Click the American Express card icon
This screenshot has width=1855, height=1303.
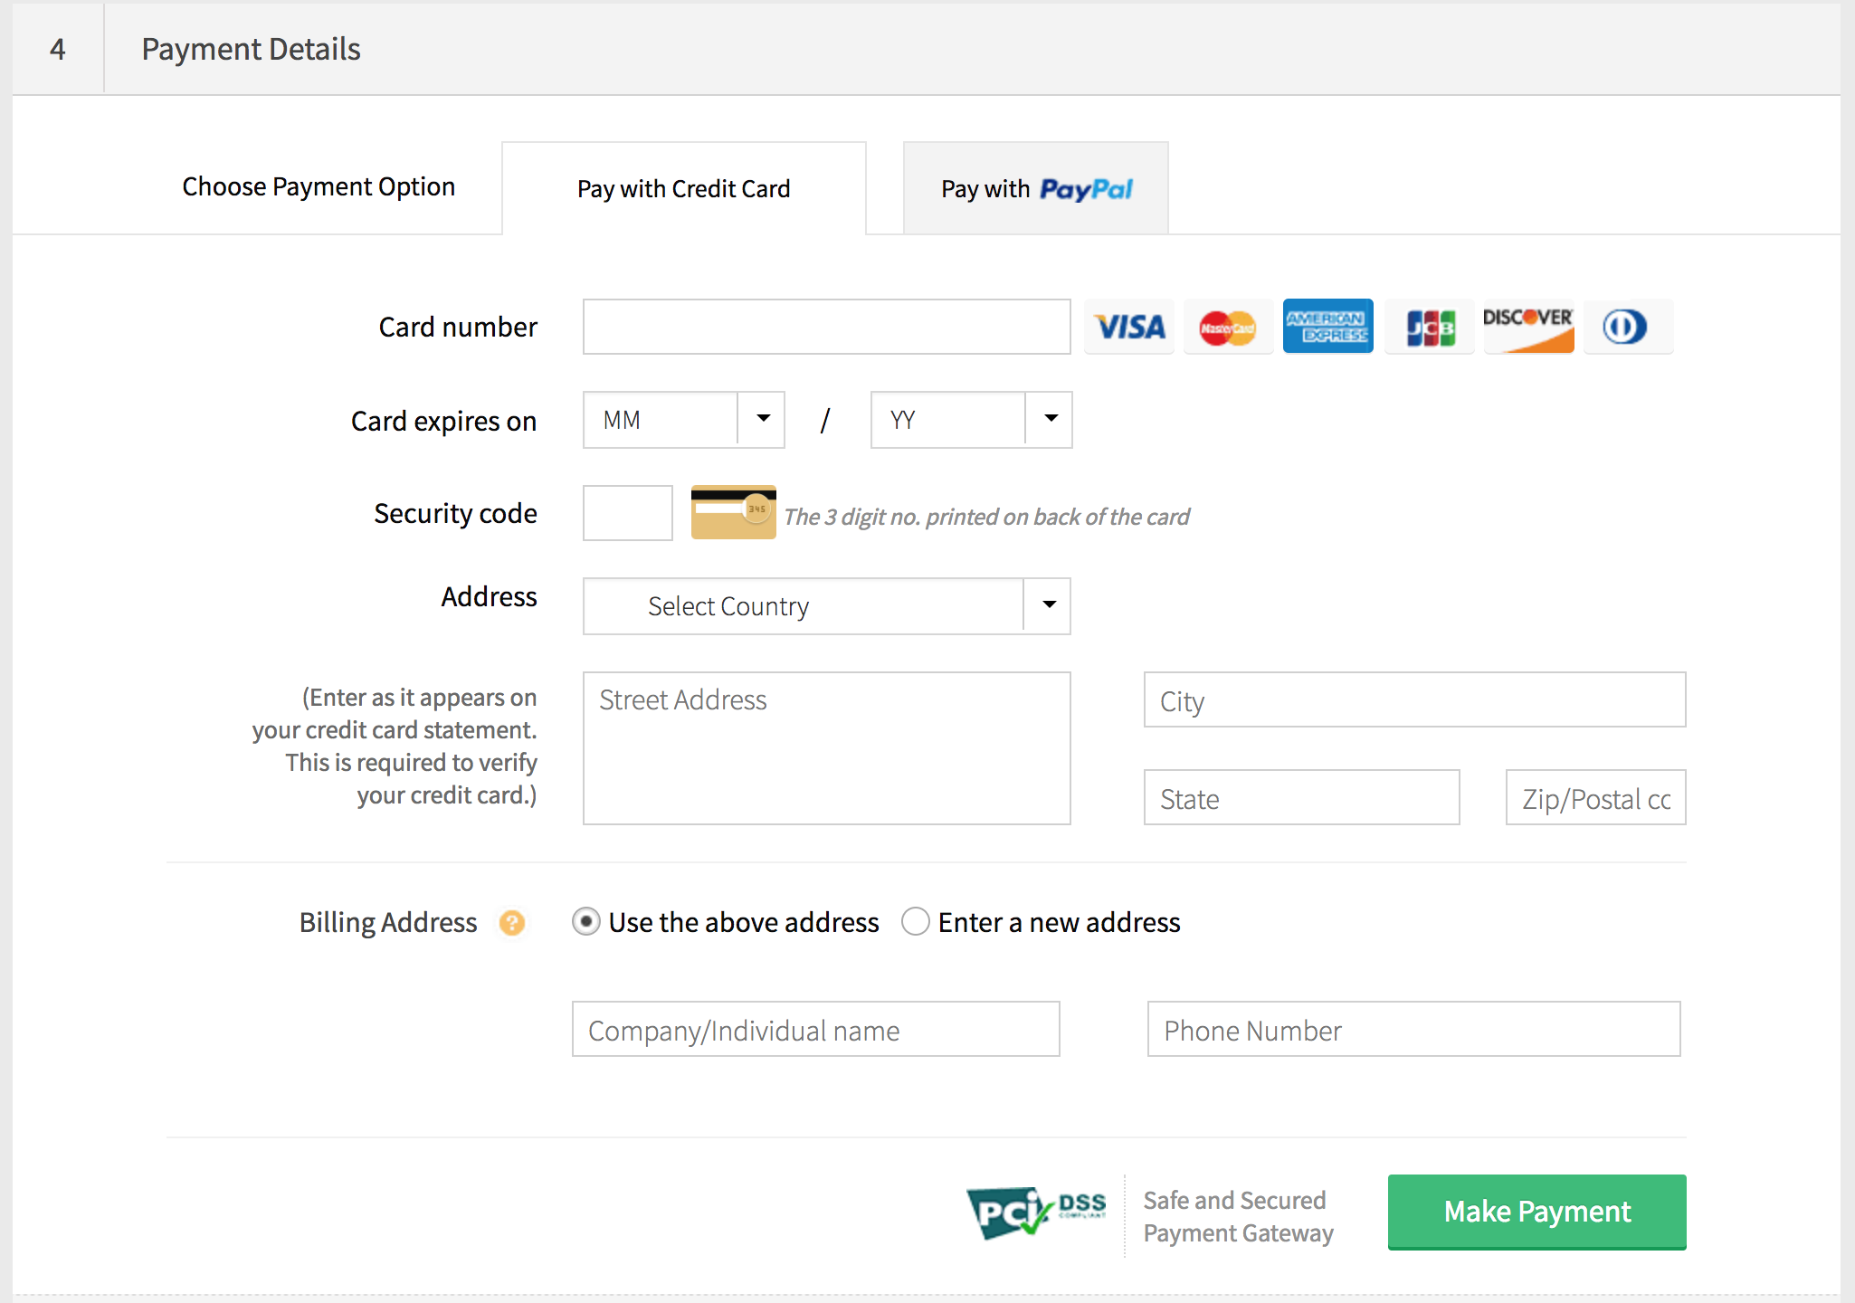point(1327,327)
